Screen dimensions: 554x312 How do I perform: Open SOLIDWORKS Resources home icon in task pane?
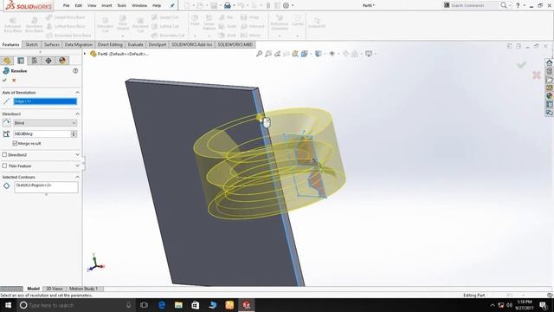[x=549, y=62]
